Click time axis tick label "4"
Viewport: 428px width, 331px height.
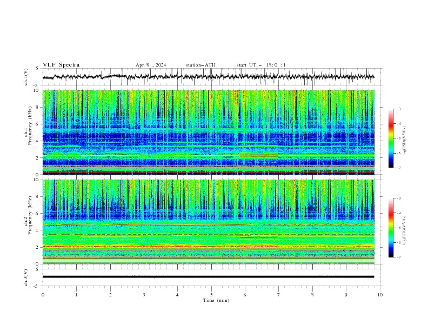pyautogui.click(x=178, y=295)
